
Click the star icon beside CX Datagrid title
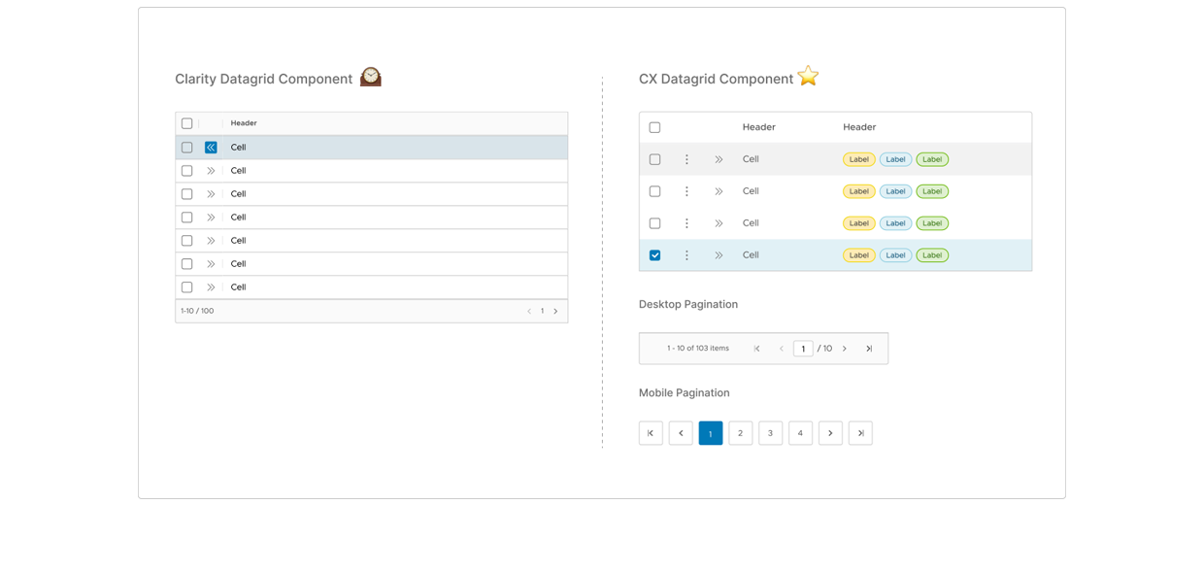point(808,76)
